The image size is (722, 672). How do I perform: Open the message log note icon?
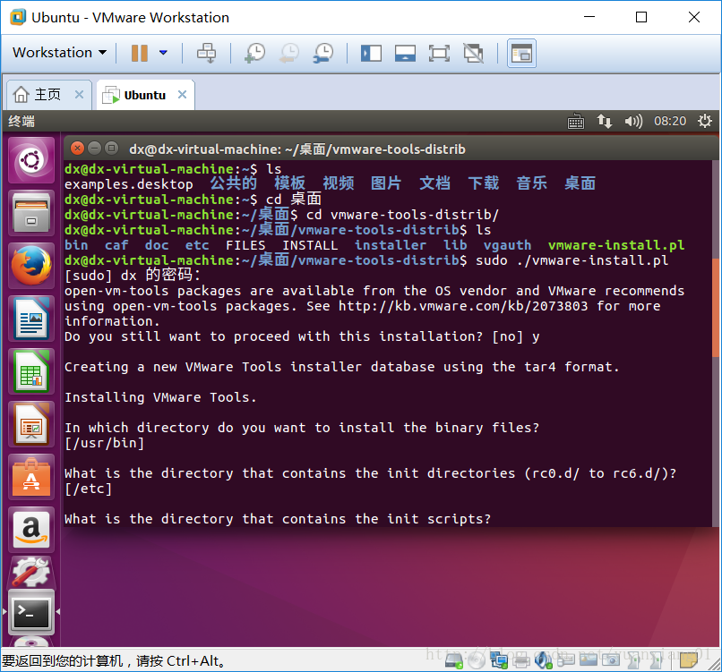coord(689,660)
